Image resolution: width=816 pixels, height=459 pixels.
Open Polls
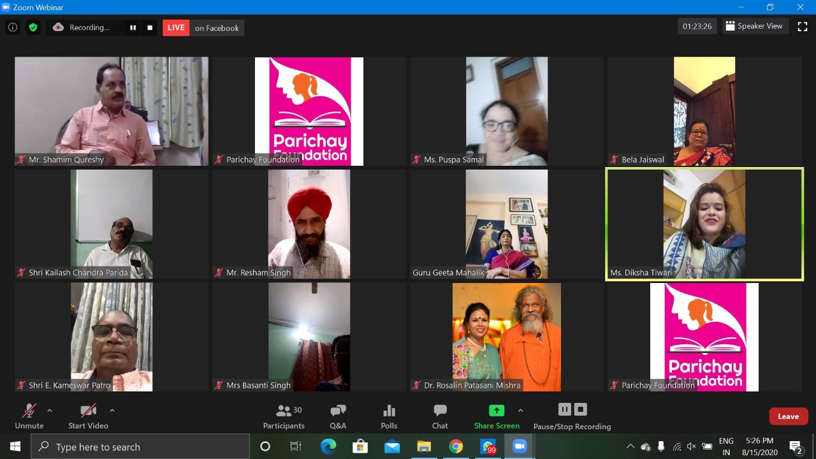(389, 416)
